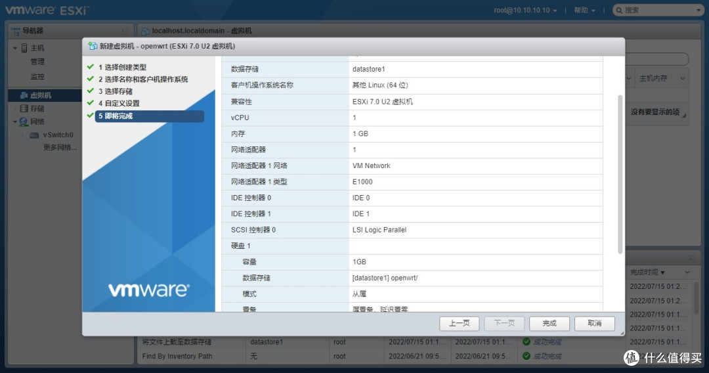Expand the 存储 storage tree node

[x=15, y=108]
